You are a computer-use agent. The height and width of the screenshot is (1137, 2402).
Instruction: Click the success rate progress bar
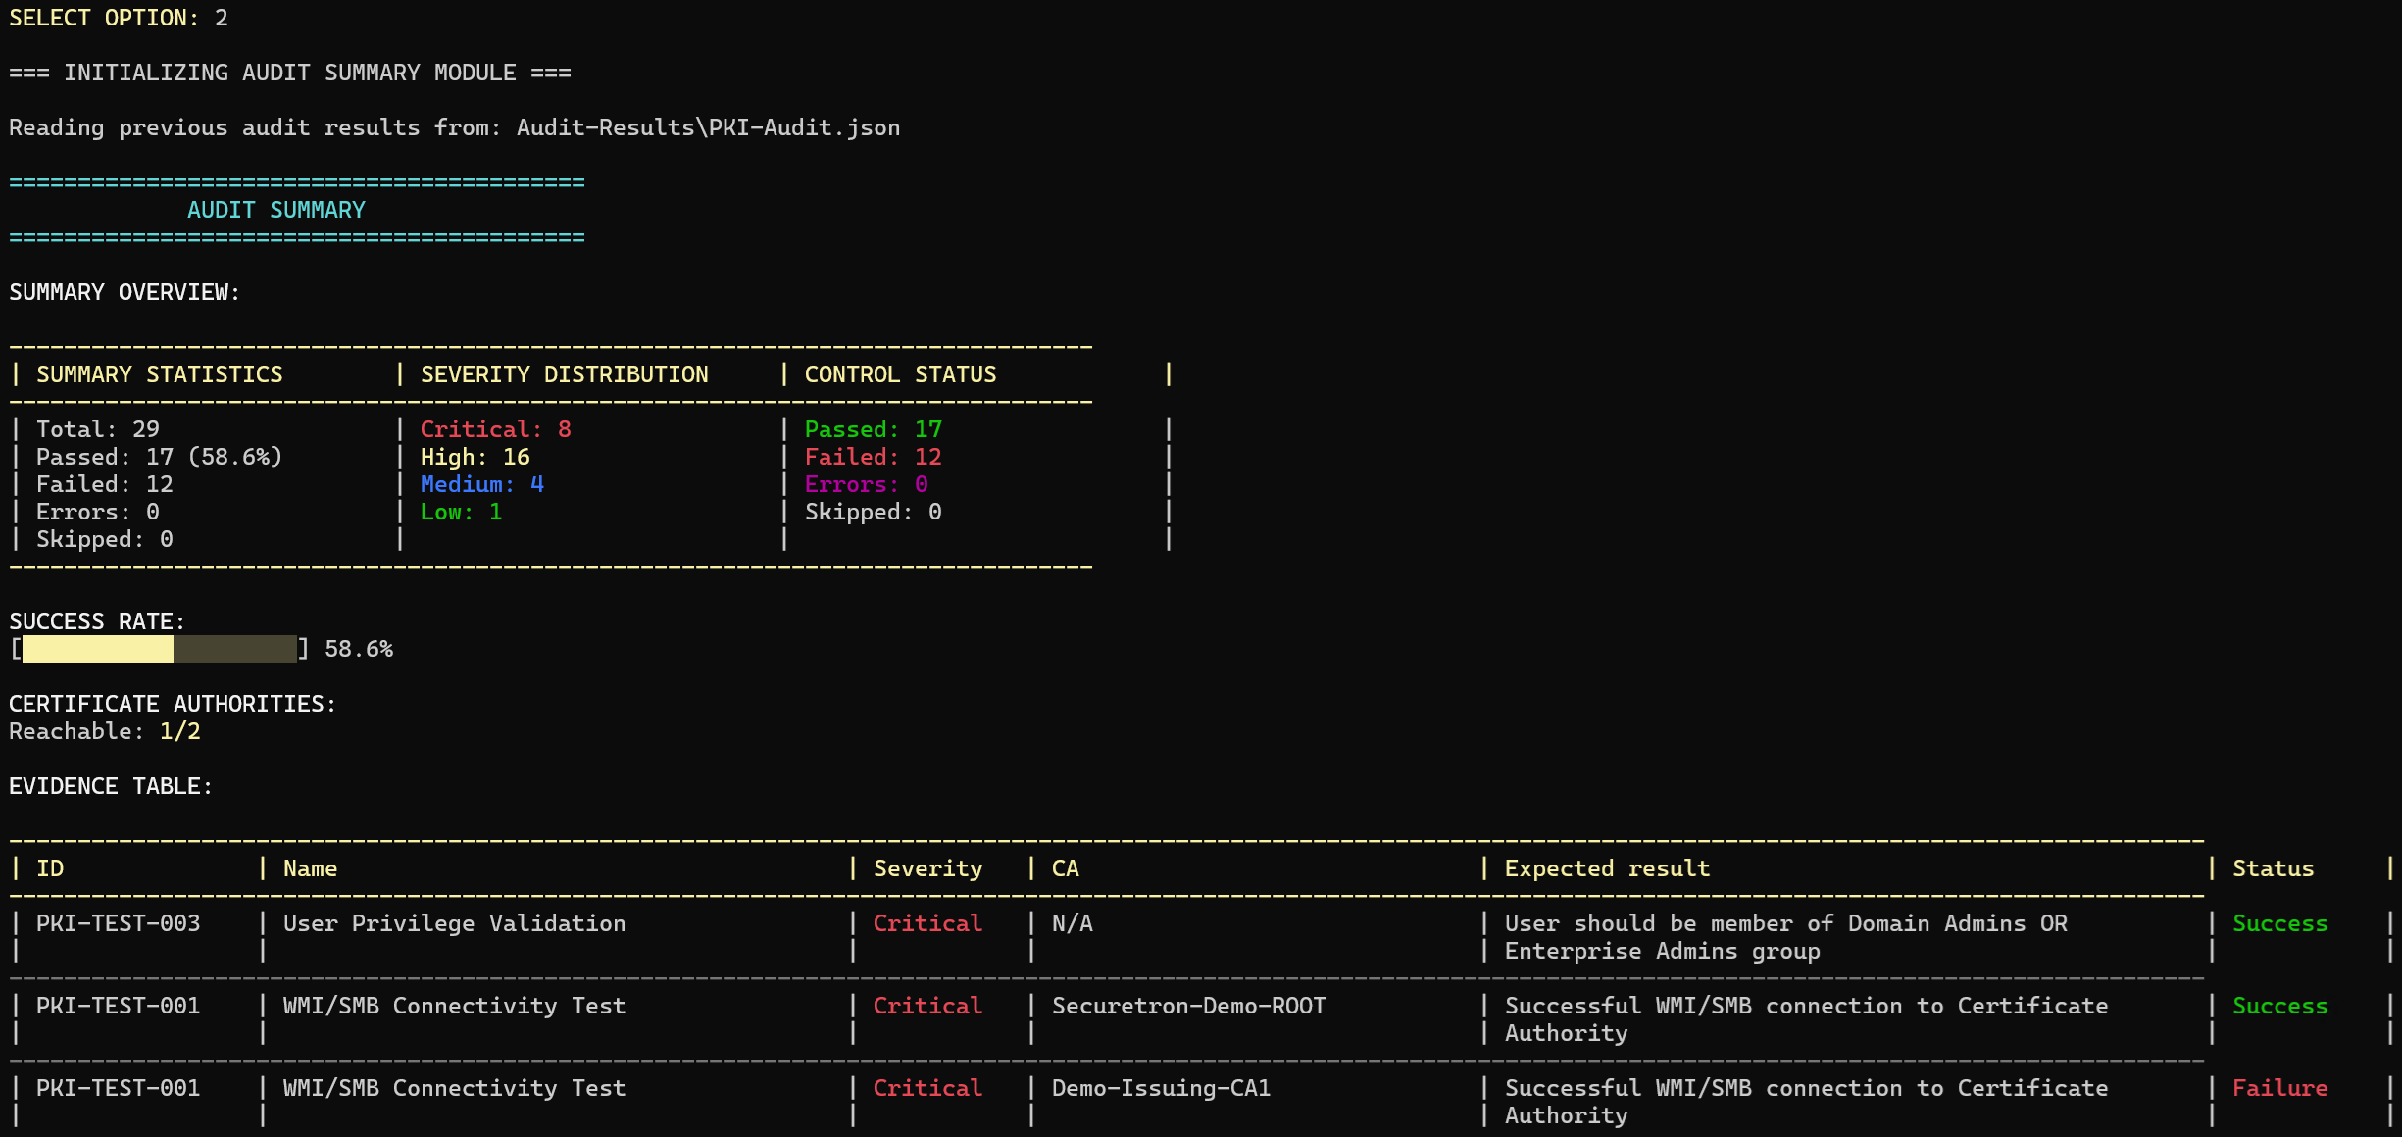(160, 649)
